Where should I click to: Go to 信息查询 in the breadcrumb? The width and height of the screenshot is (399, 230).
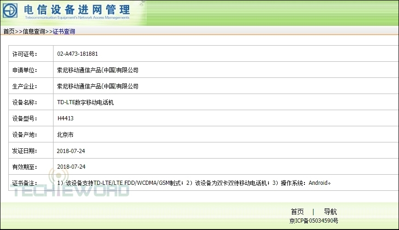[34, 31]
